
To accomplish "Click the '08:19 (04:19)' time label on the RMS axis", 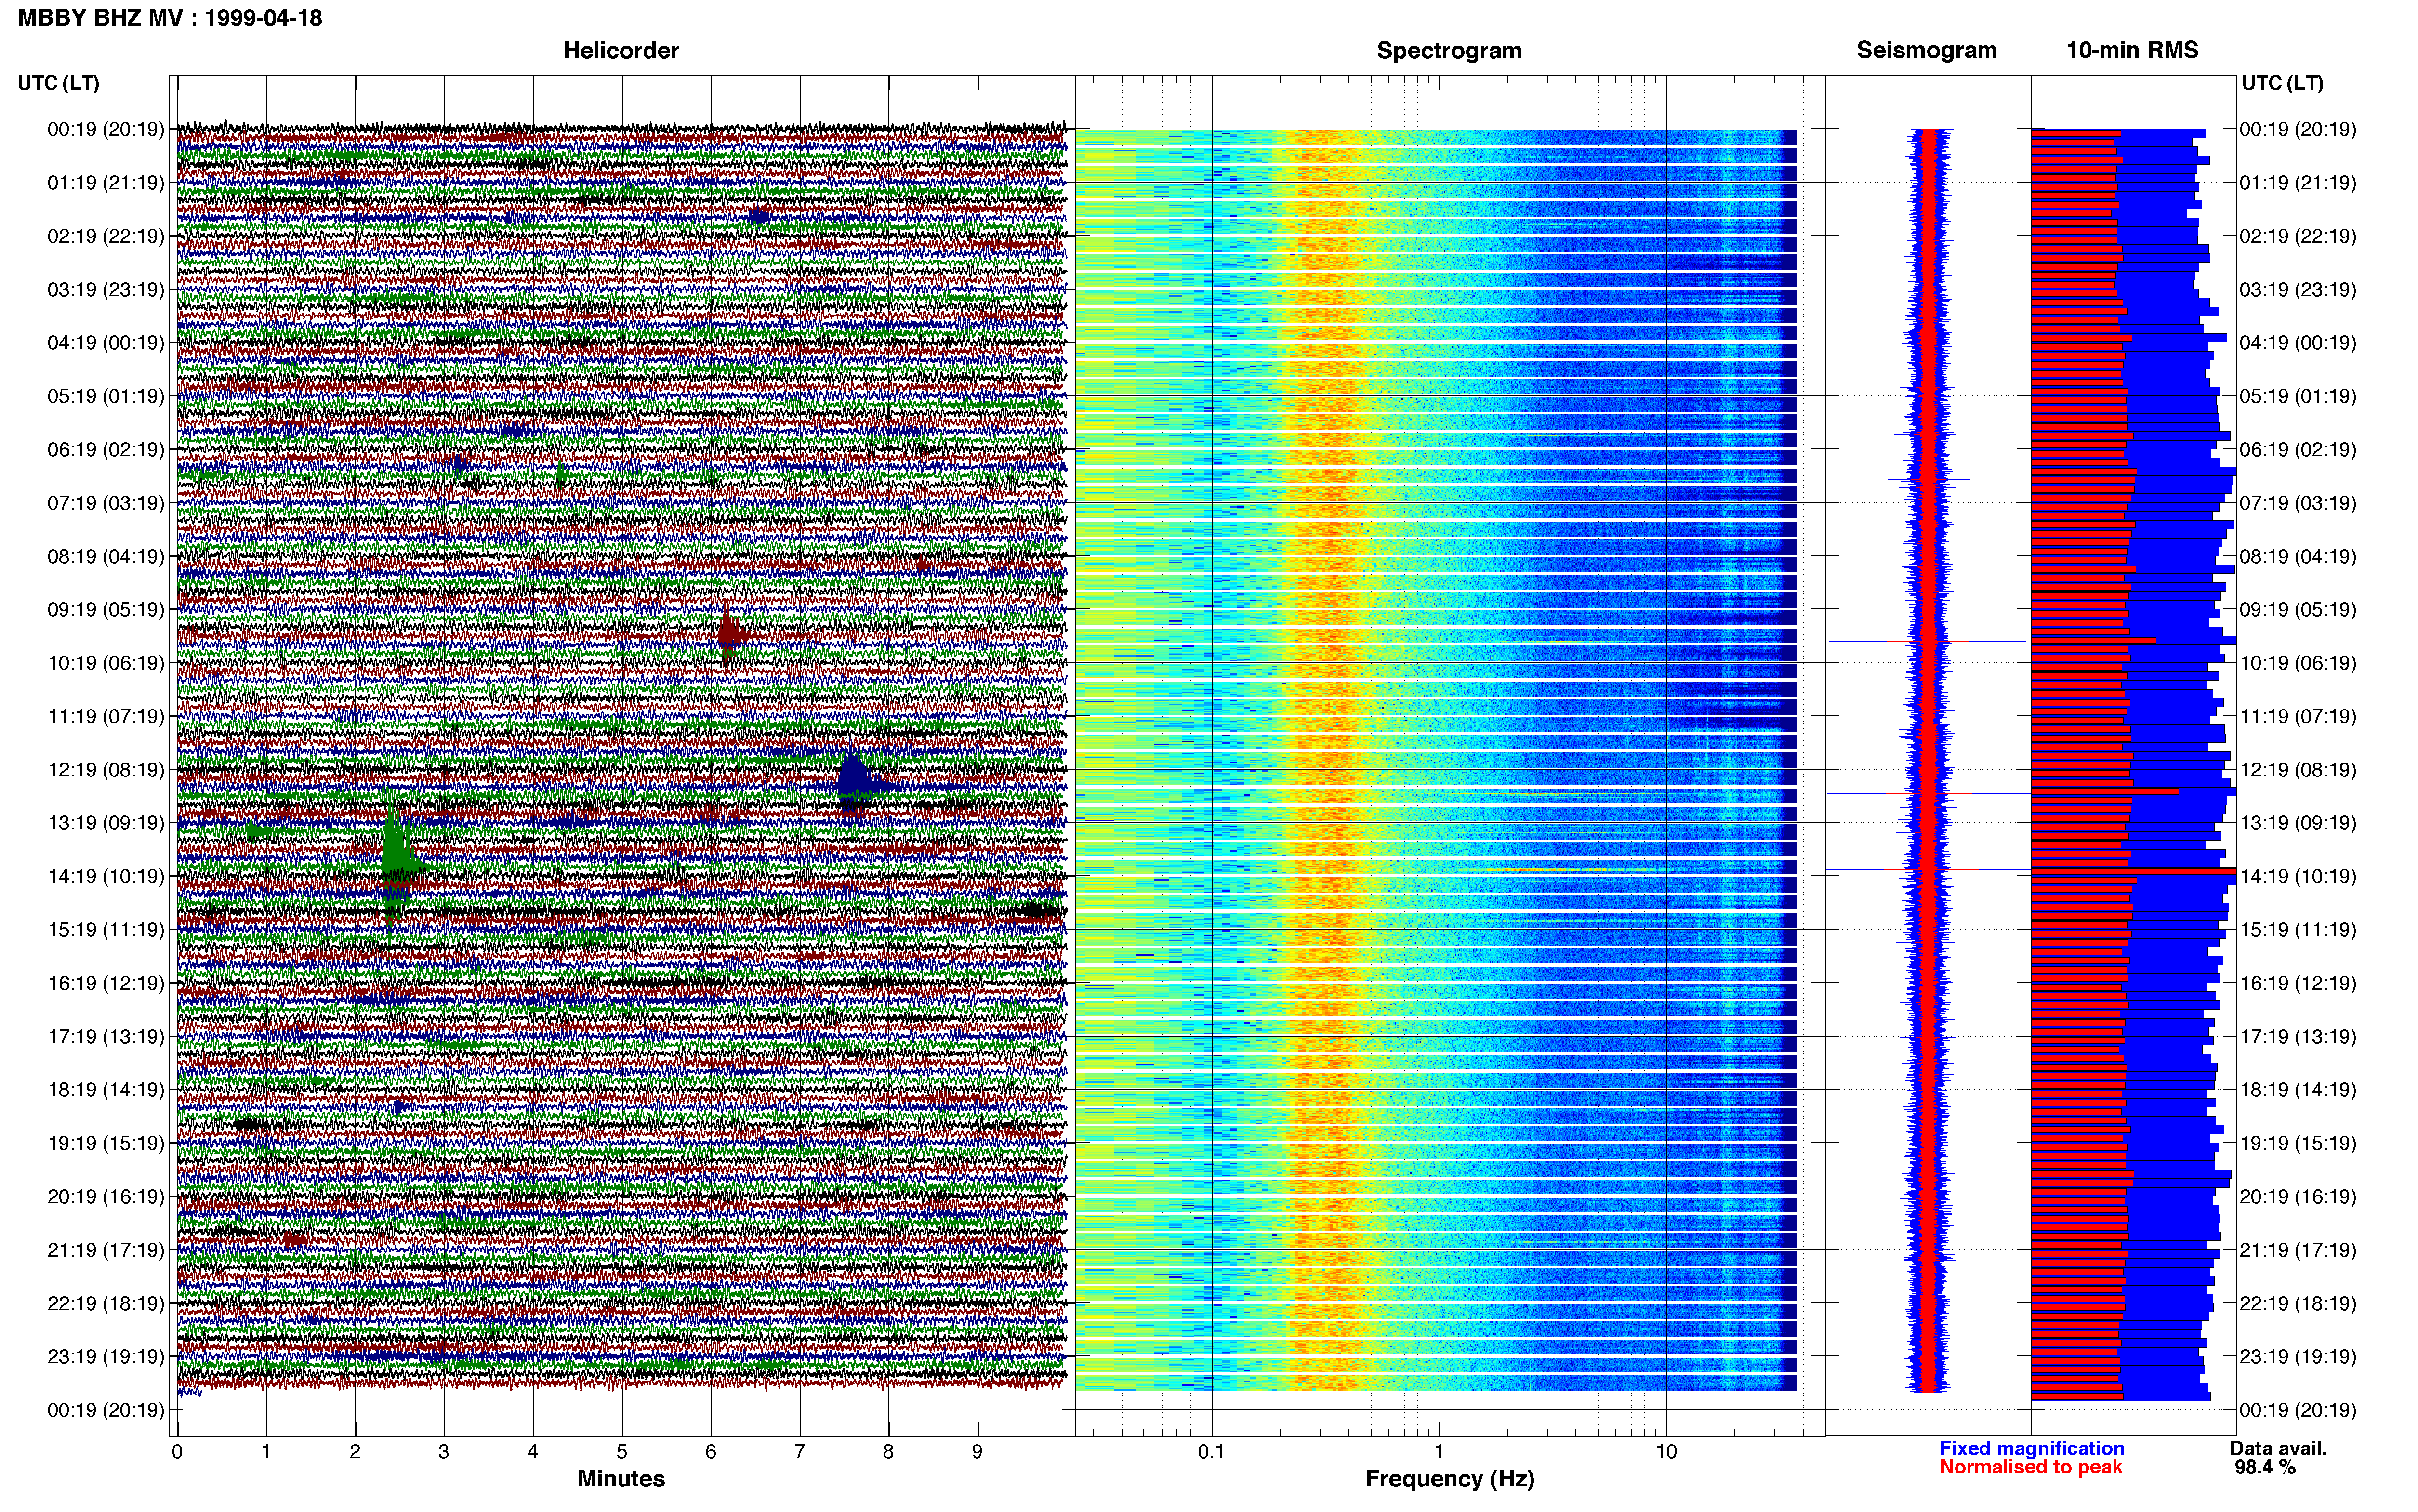I will 2298,556.
